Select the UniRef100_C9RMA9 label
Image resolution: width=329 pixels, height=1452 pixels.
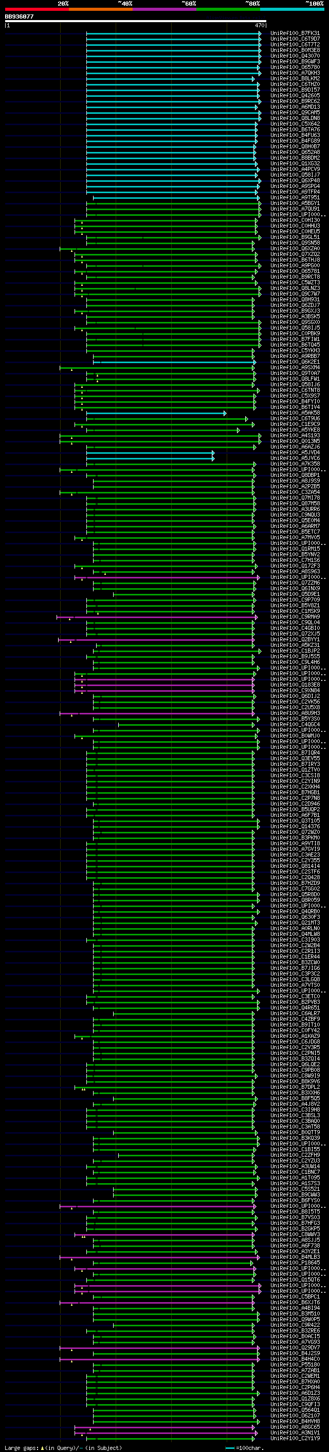coord(295,617)
